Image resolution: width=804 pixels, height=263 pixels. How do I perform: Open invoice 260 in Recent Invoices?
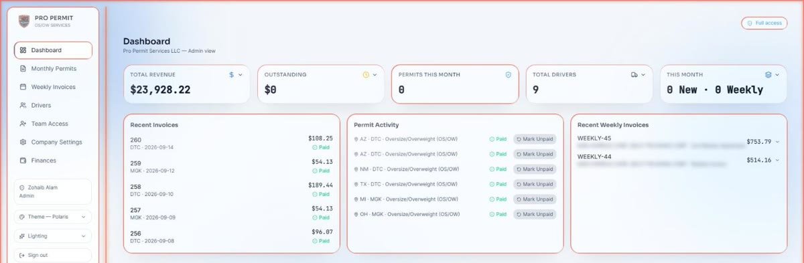tap(232, 143)
